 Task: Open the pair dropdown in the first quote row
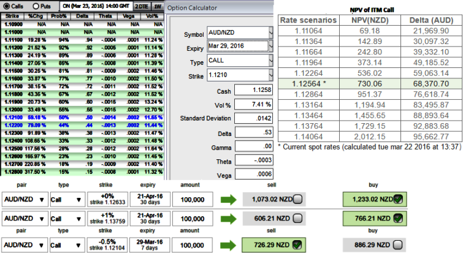click(42, 199)
